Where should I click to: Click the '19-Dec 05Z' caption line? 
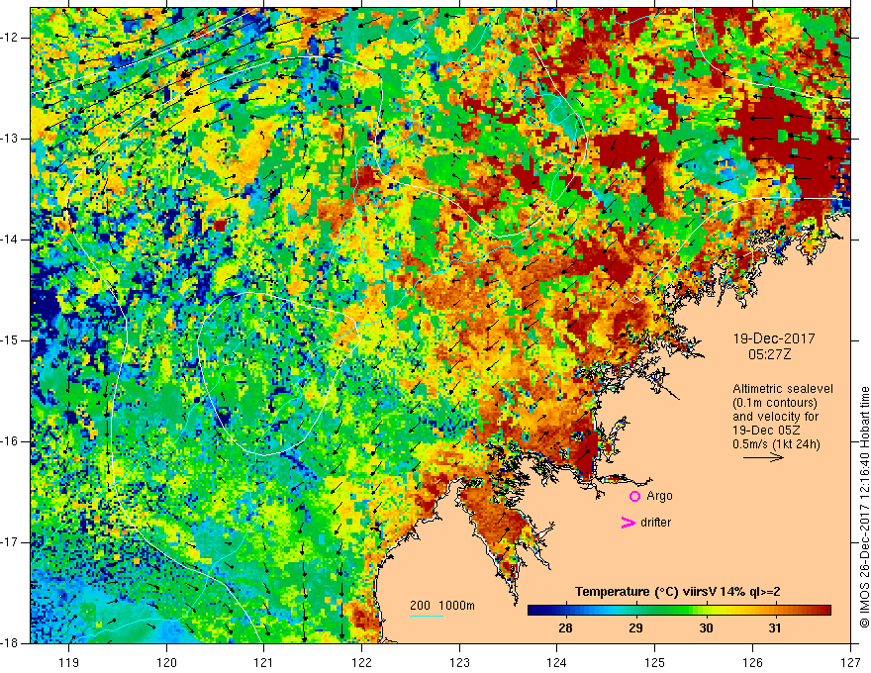(x=768, y=431)
